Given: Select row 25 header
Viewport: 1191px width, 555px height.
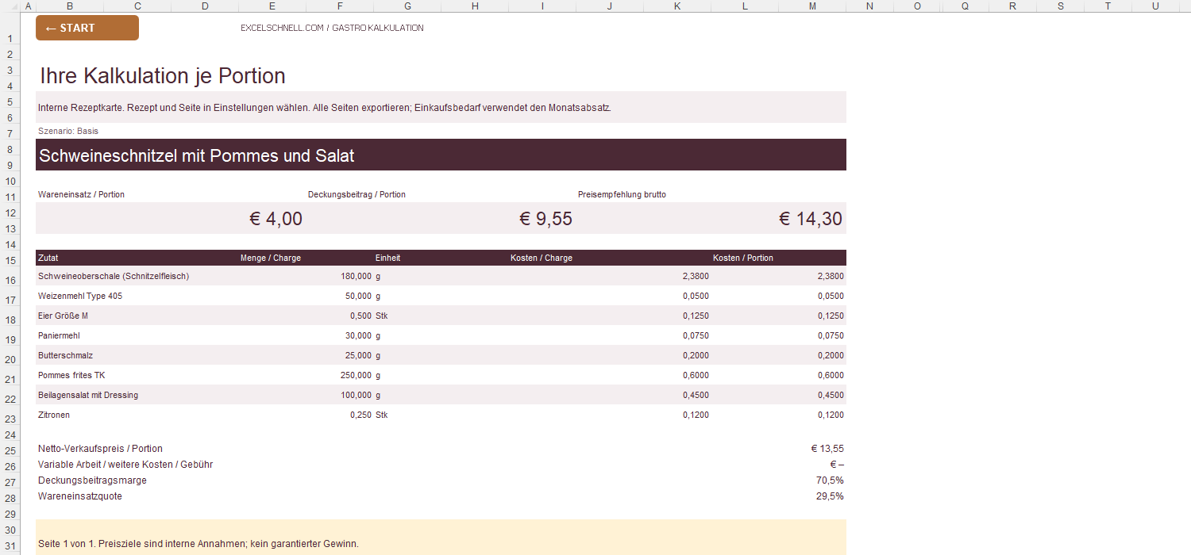Looking at the screenshot, I should coord(10,450).
